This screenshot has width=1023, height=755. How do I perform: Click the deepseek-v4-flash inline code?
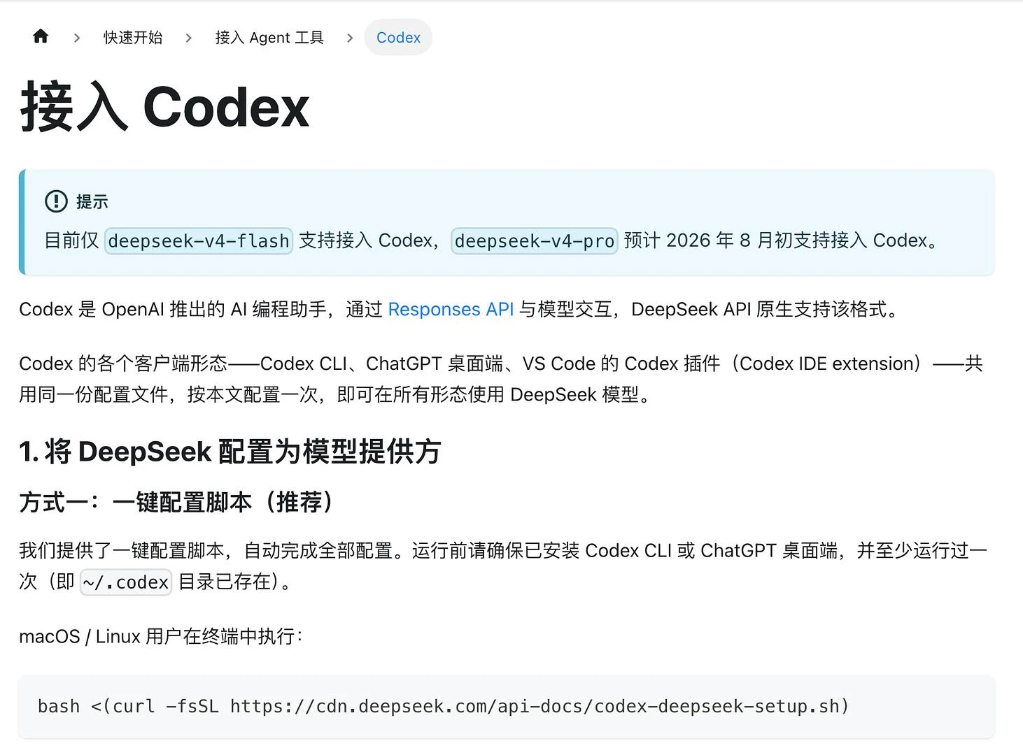[199, 241]
